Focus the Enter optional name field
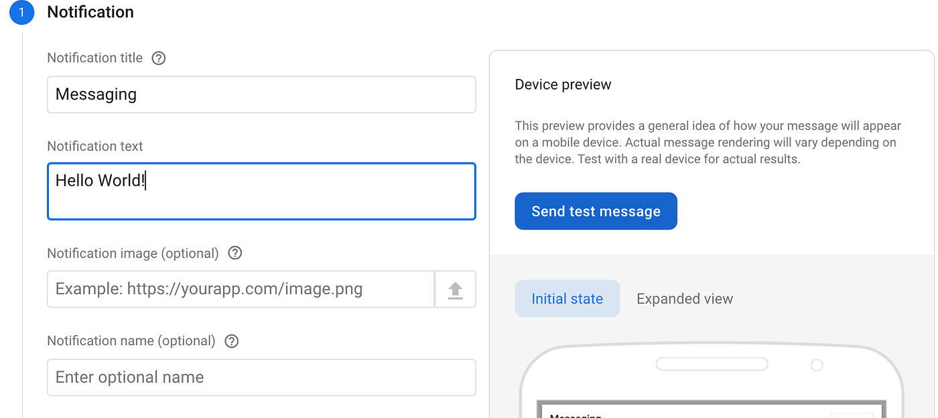Screen dimensions: 938x418 (261, 377)
